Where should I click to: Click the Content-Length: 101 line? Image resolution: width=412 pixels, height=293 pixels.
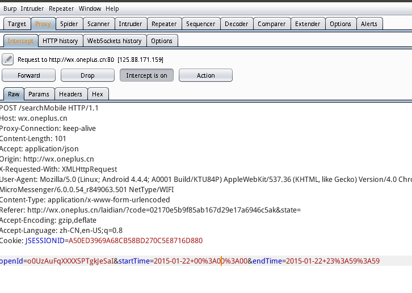coord(33,139)
